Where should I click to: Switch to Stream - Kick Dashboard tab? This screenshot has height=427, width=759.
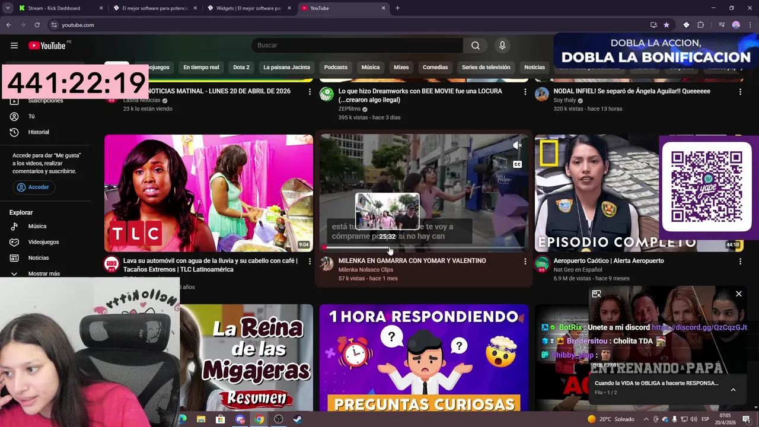[x=59, y=8]
